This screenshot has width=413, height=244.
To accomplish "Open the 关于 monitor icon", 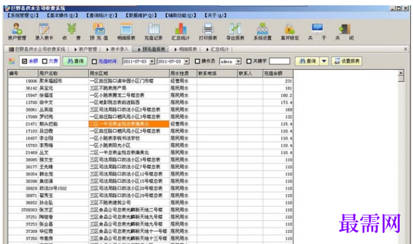I will click(317, 32).
